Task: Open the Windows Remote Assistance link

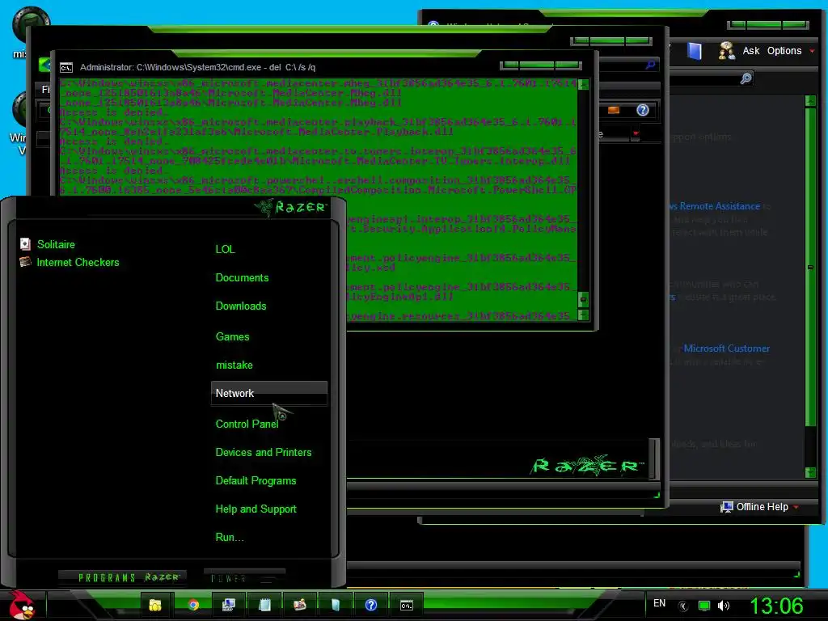Action: pyautogui.click(x=714, y=206)
